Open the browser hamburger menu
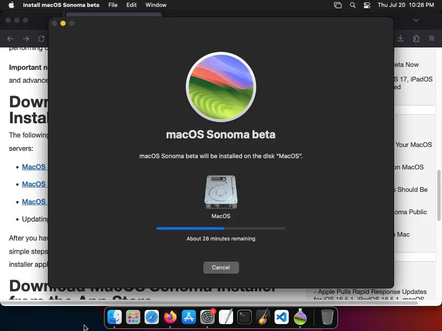The width and height of the screenshot is (442, 331). click(432, 38)
